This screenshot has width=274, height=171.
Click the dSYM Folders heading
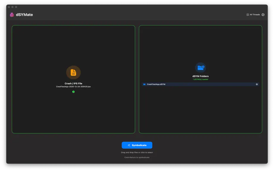(200, 76)
